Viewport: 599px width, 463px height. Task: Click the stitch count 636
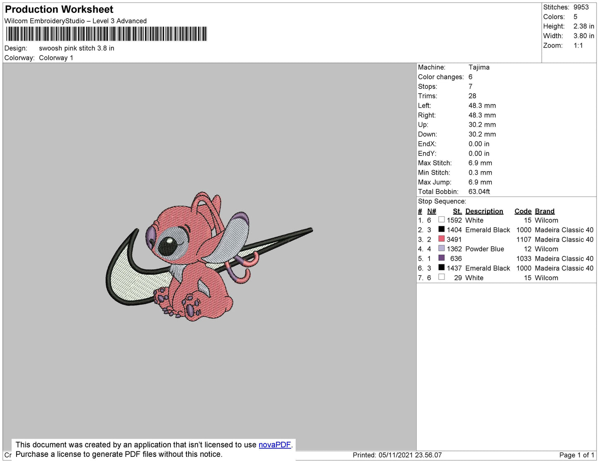(x=456, y=258)
